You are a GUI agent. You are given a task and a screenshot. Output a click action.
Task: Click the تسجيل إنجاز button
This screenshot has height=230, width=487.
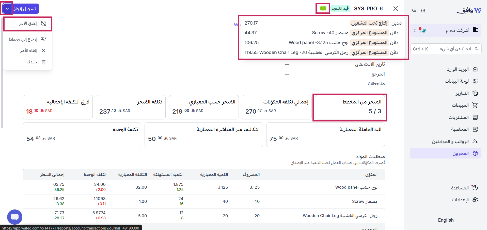click(25, 9)
